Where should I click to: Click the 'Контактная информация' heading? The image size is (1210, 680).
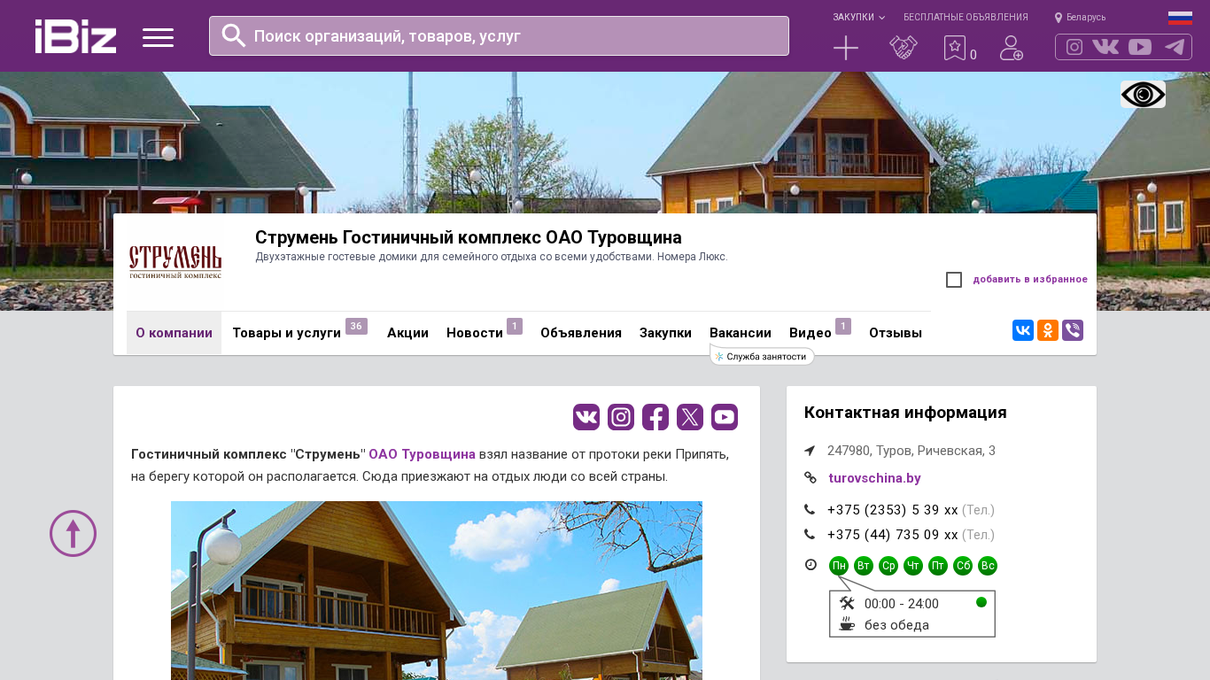tap(905, 413)
